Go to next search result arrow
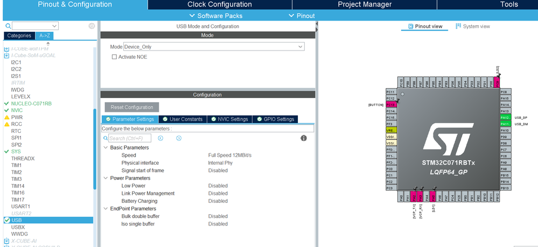The image size is (538, 247). (179, 138)
